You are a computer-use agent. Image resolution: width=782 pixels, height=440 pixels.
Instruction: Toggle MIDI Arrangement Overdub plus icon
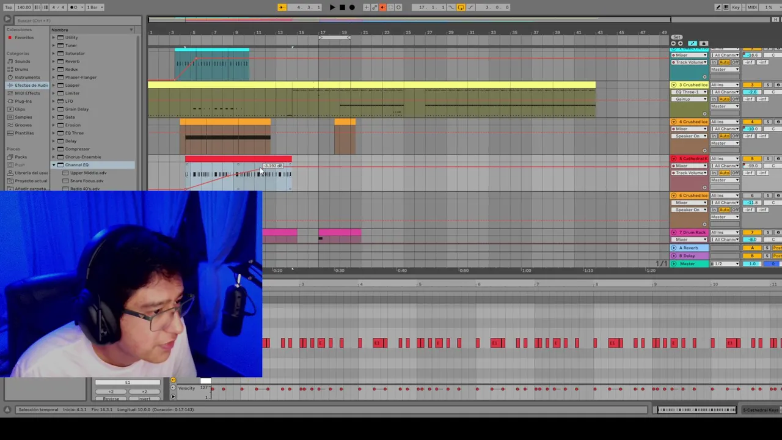click(367, 7)
